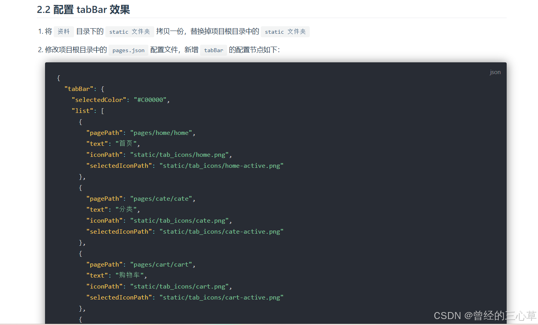
Task: Click the 'tabBar' inline code tag
Action: [213, 50]
